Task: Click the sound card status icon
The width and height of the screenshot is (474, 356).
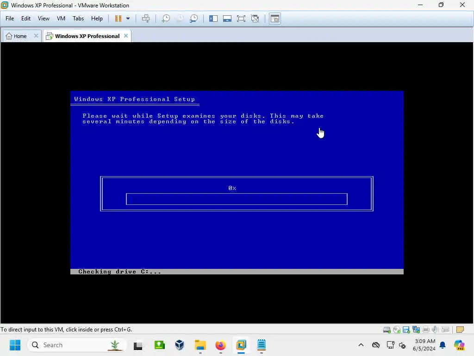Action: point(435,330)
